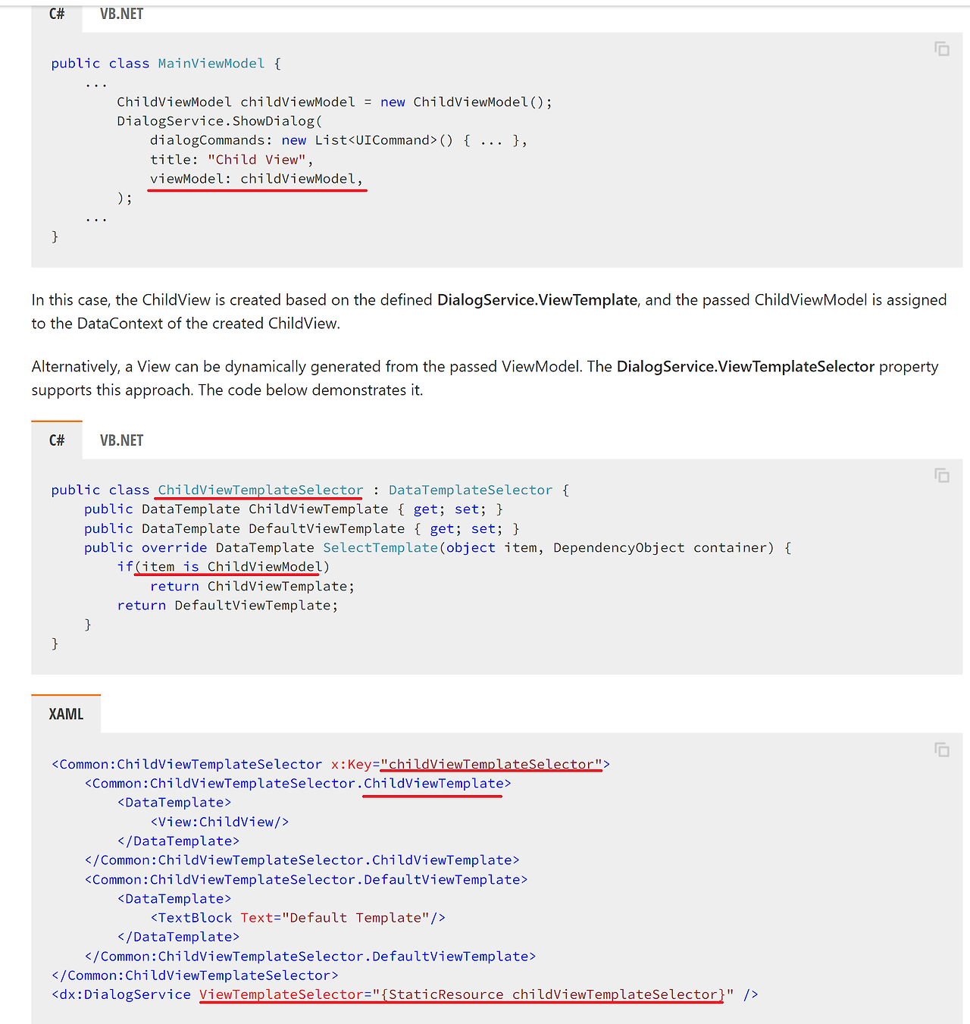Click the TextBlock Text="Default Template" line

click(298, 918)
